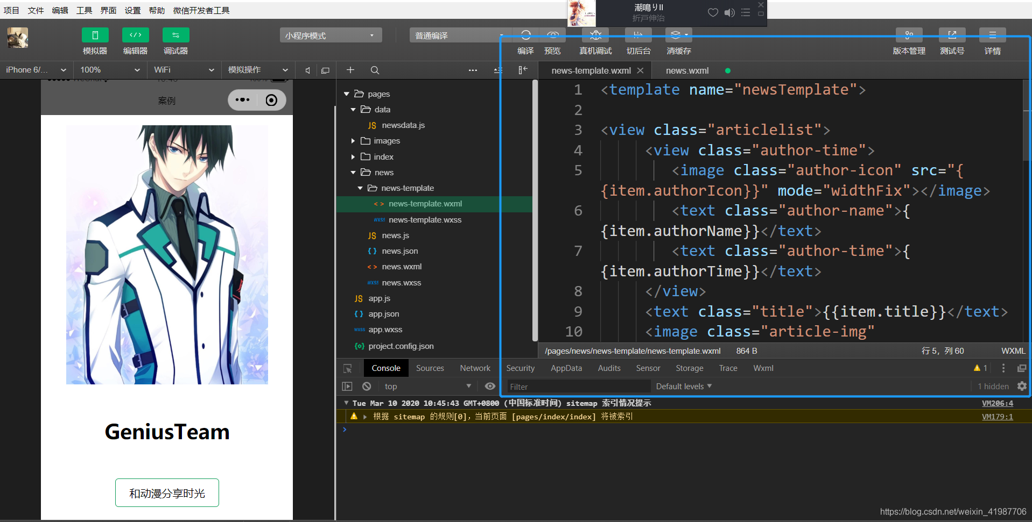Click the detach simulator window icon
Viewport: 1032px width, 522px height.
325,70
